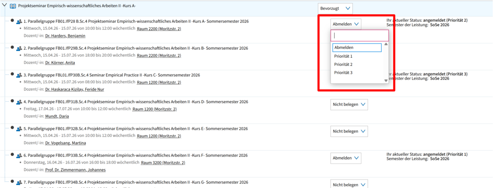Screen dimensions: 494x188
Task: Select Priorität 1 from the open list
Action: [343, 56]
